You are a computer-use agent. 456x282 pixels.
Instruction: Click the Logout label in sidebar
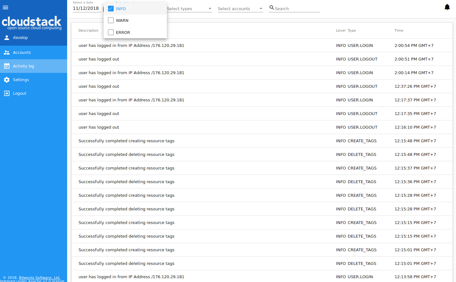[20, 93]
